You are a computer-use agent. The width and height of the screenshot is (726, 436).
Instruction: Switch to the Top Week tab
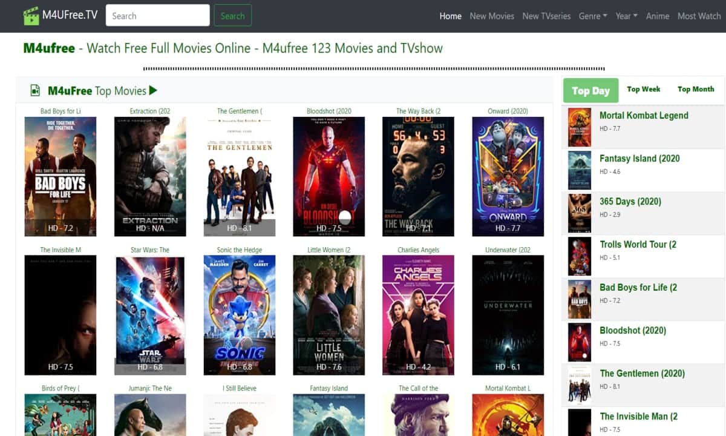(643, 90)
